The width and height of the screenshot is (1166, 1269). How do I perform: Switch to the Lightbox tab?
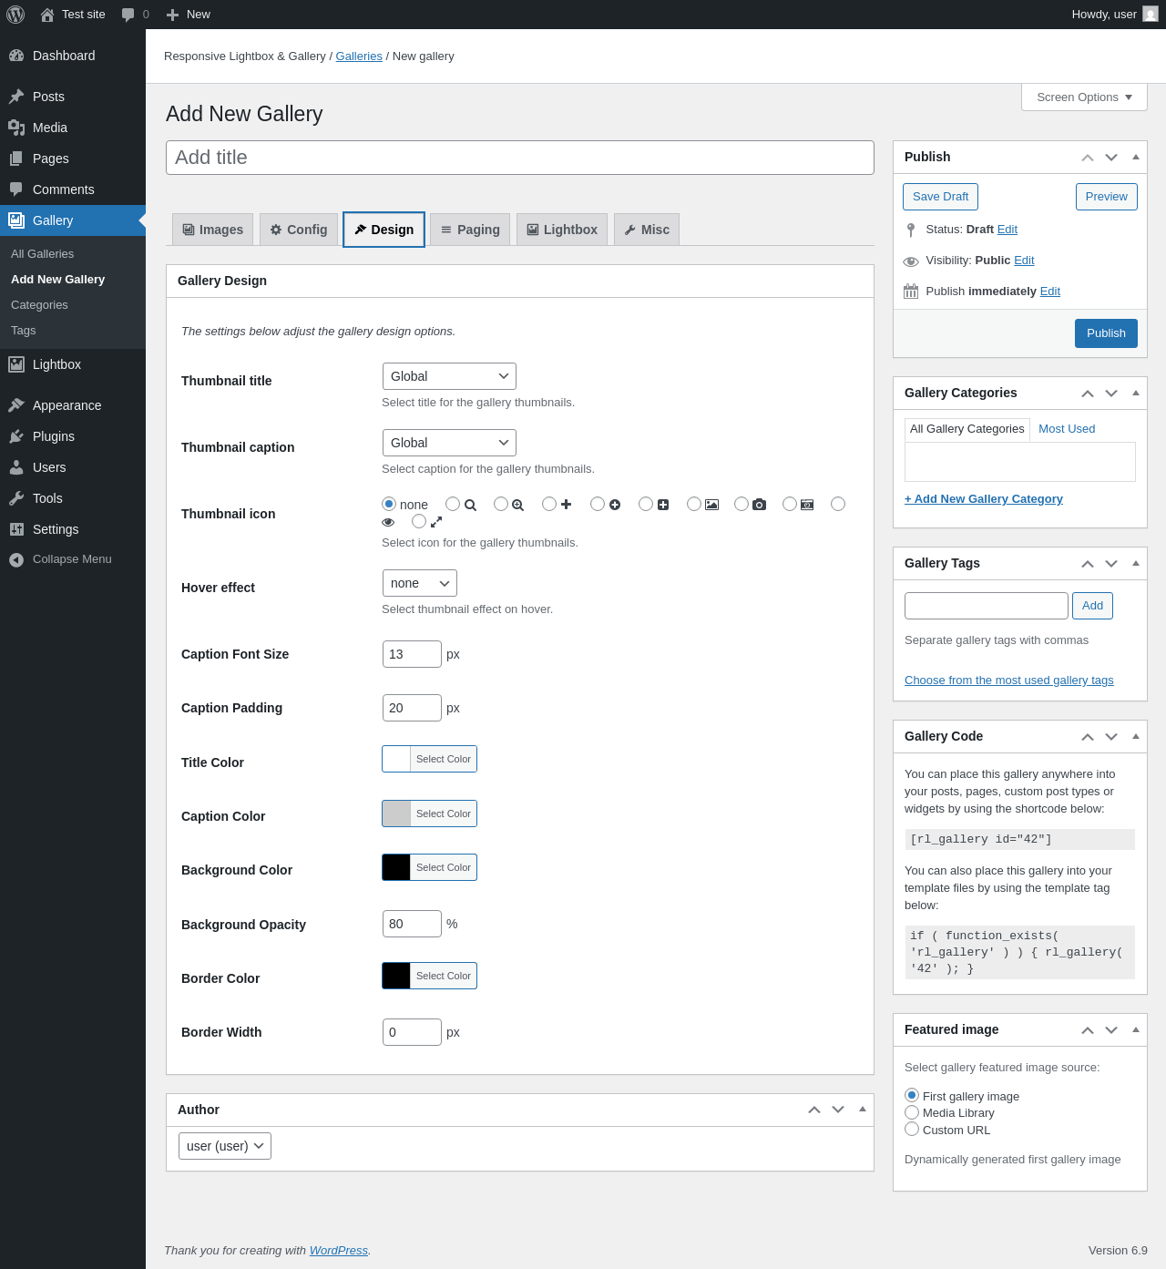[562, 230]
